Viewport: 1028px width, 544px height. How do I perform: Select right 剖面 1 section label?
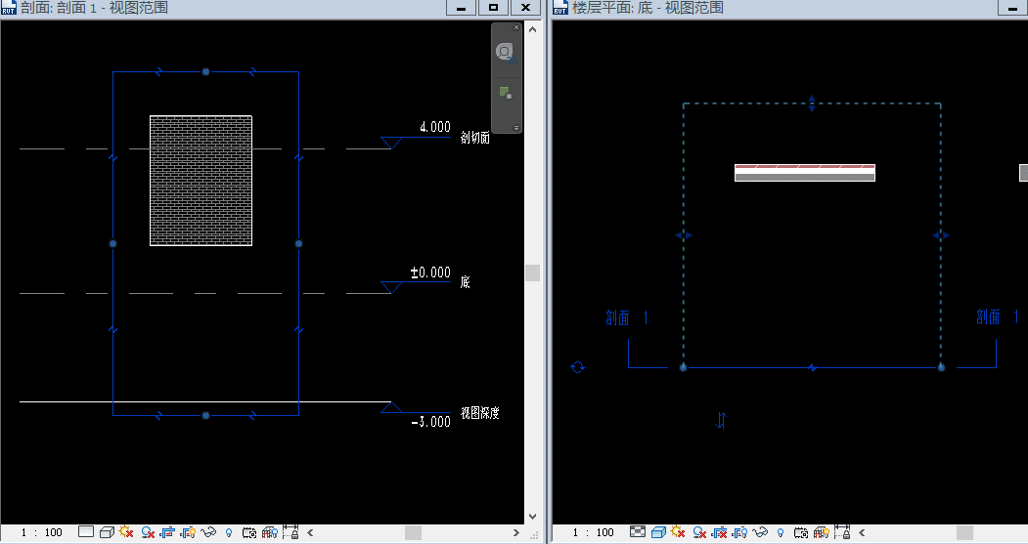tap(998, 317)
